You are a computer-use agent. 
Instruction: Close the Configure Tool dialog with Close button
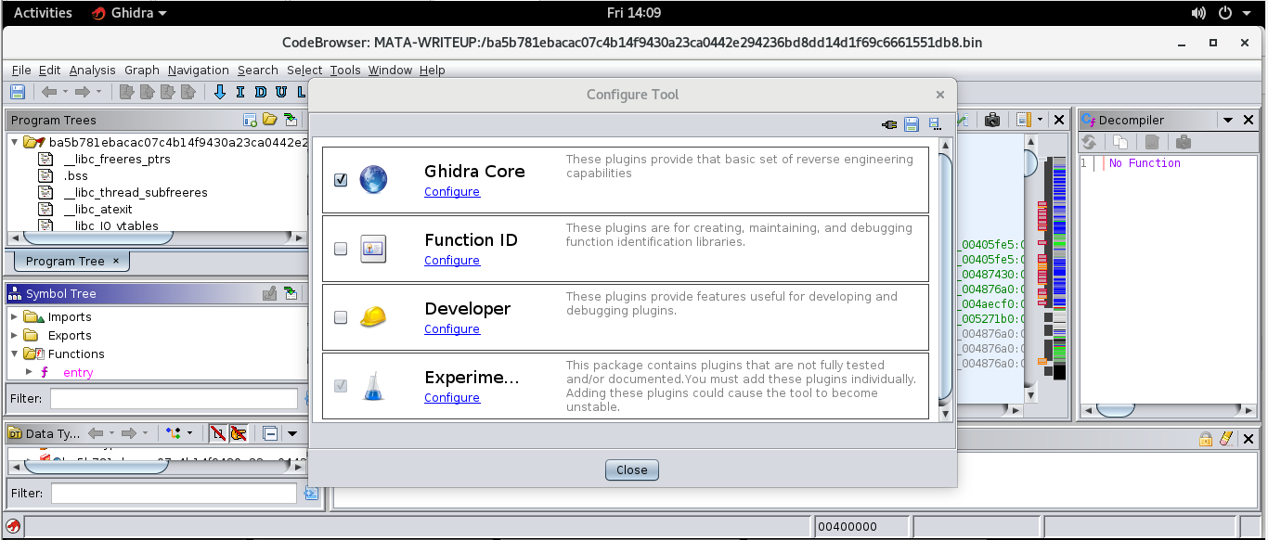pos(632,470)
